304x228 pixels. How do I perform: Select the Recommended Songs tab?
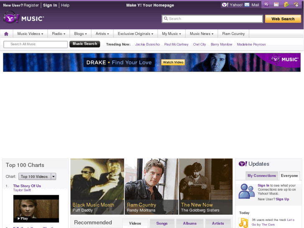click(x=162, y=223)
